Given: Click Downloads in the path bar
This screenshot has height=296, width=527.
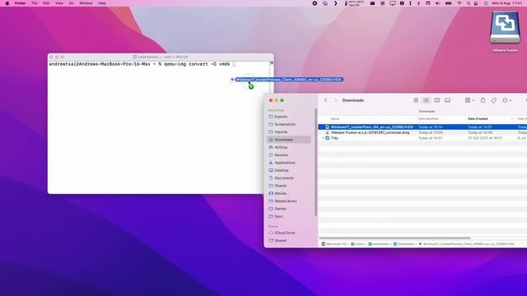Looking at the screenshot, I should click(x=403, y=244).
